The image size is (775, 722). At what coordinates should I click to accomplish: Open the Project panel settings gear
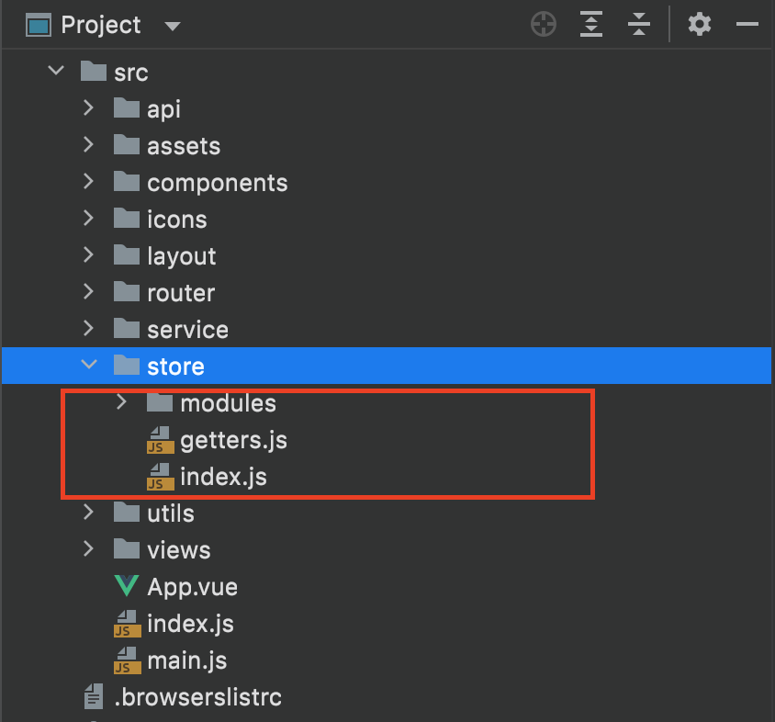tap(700, 25)
